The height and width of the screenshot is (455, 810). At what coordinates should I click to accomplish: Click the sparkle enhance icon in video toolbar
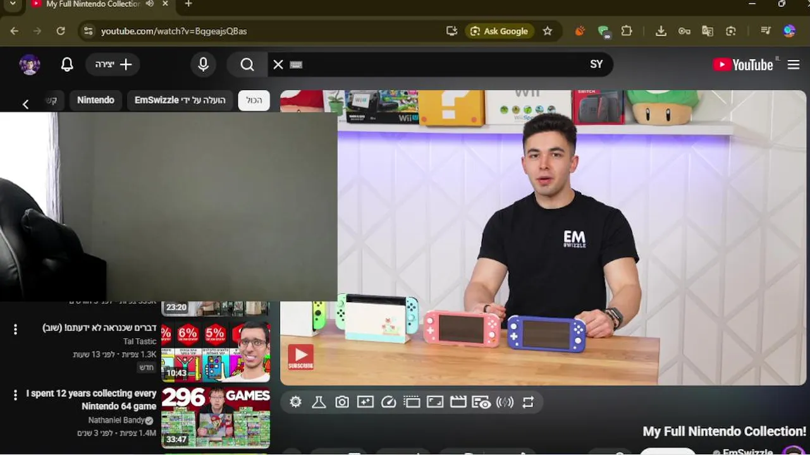click(365, 402)
